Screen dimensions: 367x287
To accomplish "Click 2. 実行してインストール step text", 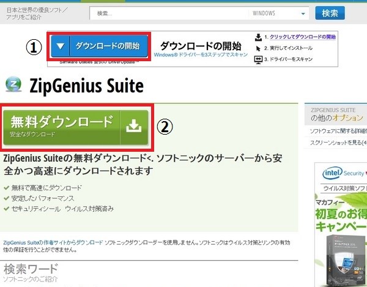I will [x=288, y=48].
